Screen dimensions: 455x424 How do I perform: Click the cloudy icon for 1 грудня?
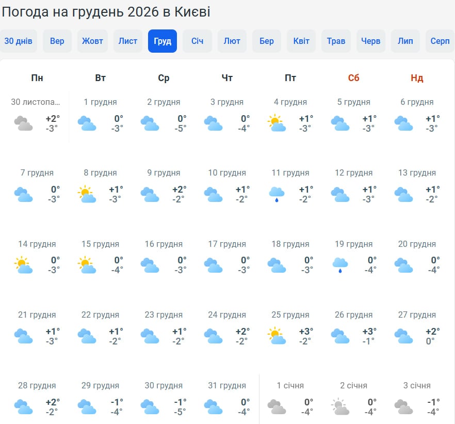click(87, 123)
